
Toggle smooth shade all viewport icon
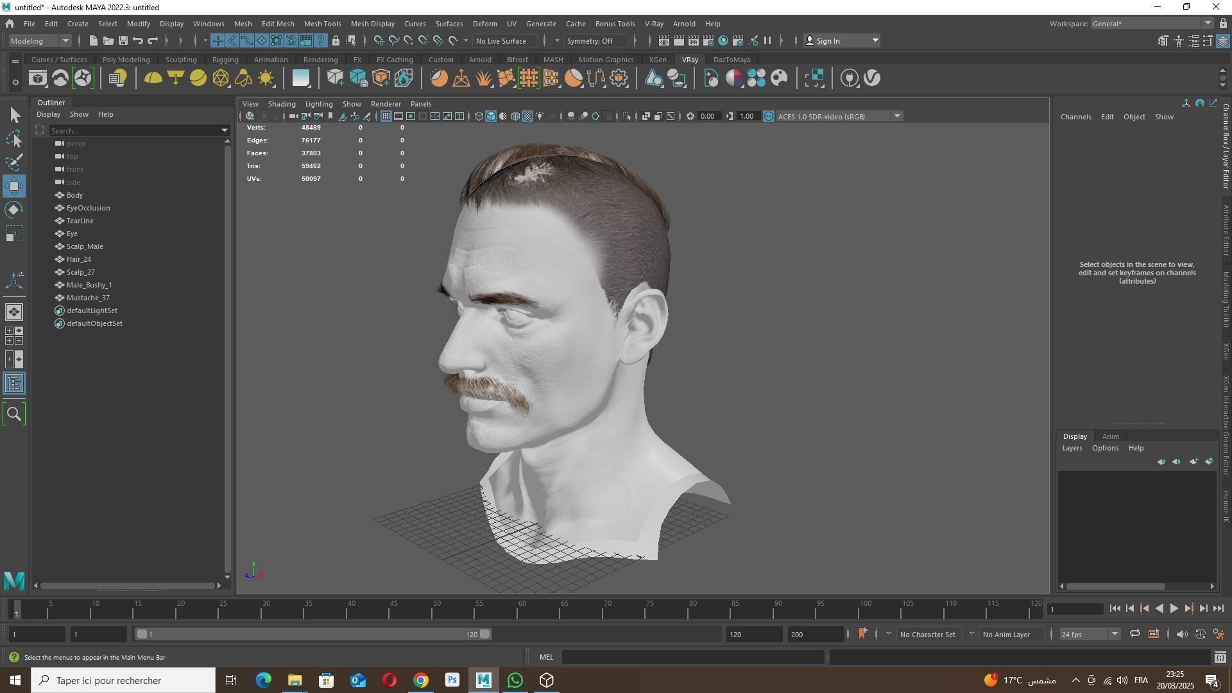click(x=491, y=116)
